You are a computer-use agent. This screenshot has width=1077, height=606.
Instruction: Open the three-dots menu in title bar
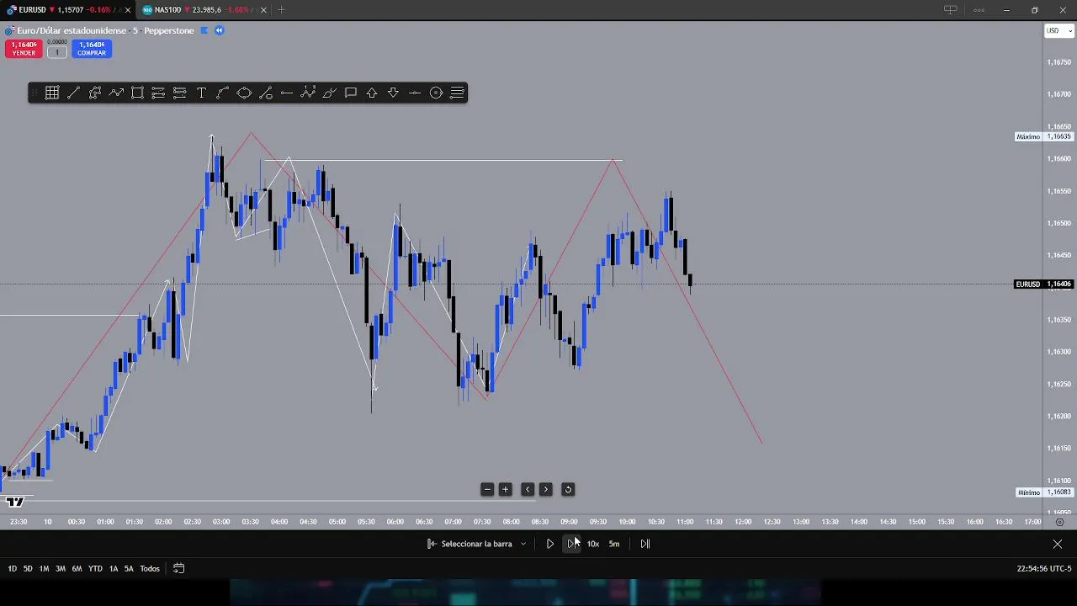point(979,10)
